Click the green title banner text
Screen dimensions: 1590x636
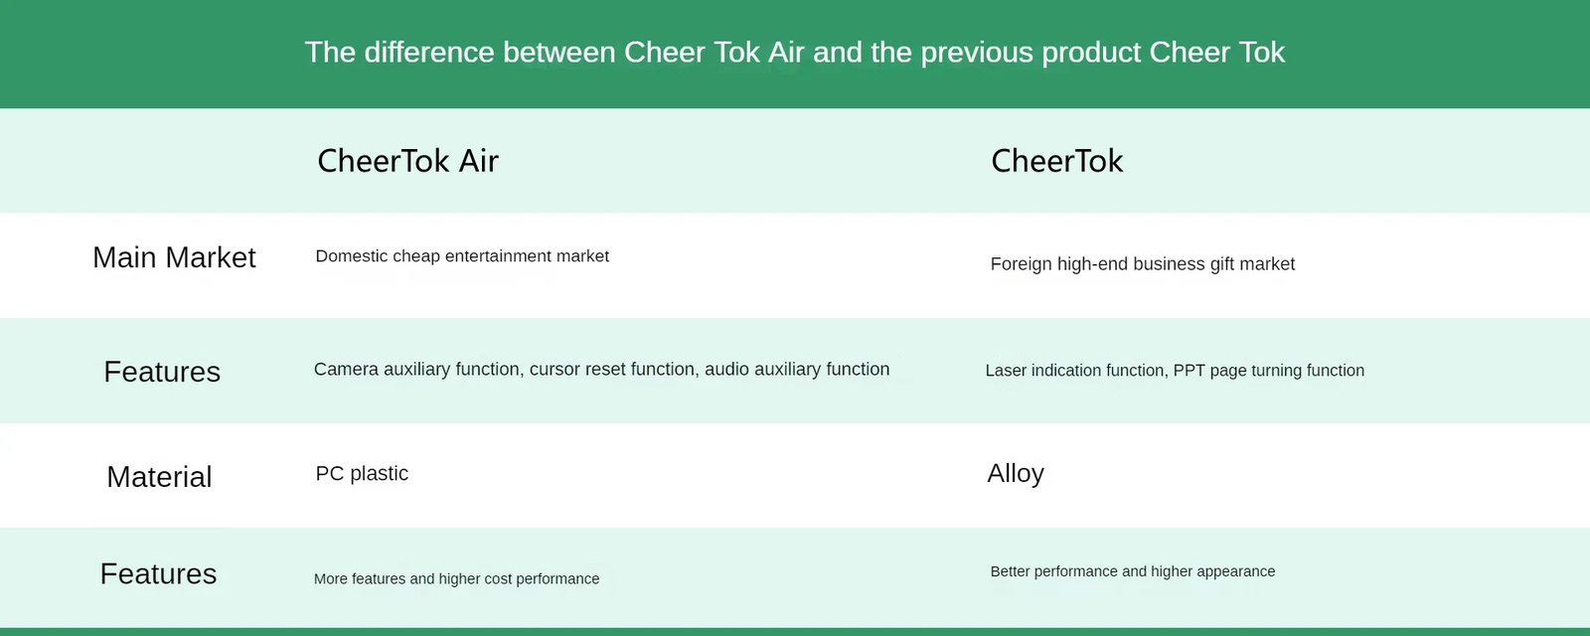(x=794, y=52)
